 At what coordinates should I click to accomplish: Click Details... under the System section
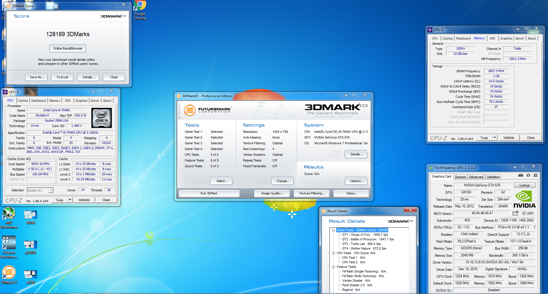357,154
